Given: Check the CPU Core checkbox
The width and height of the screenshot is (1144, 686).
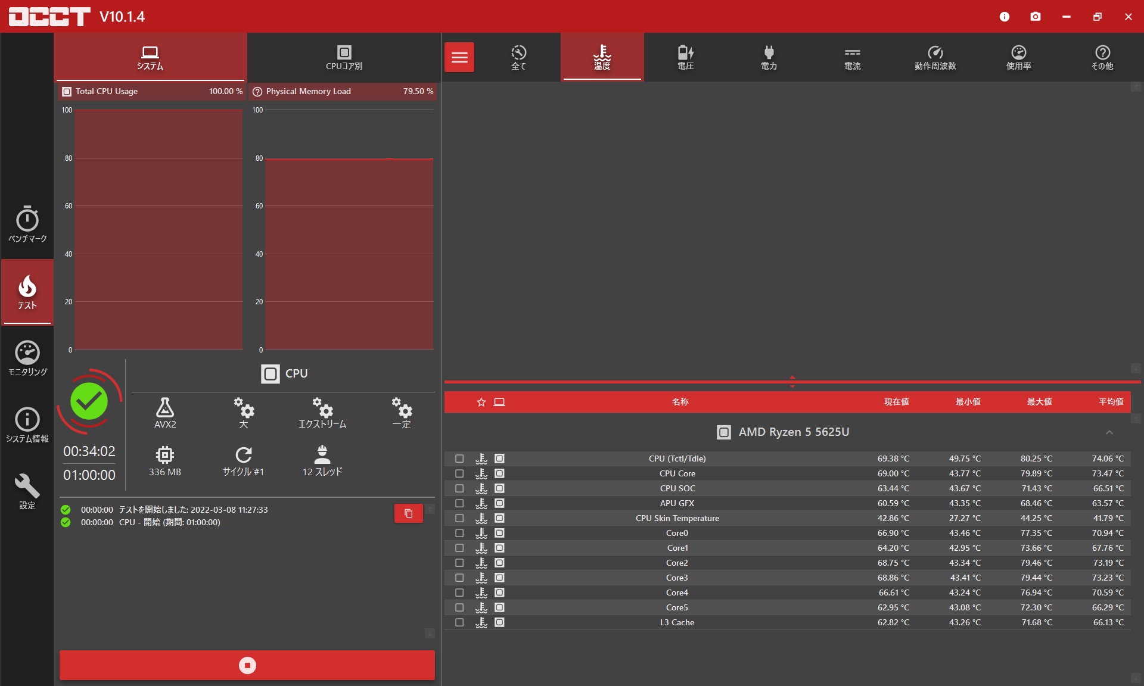Looking at the screenshot, I should point(459,473).
